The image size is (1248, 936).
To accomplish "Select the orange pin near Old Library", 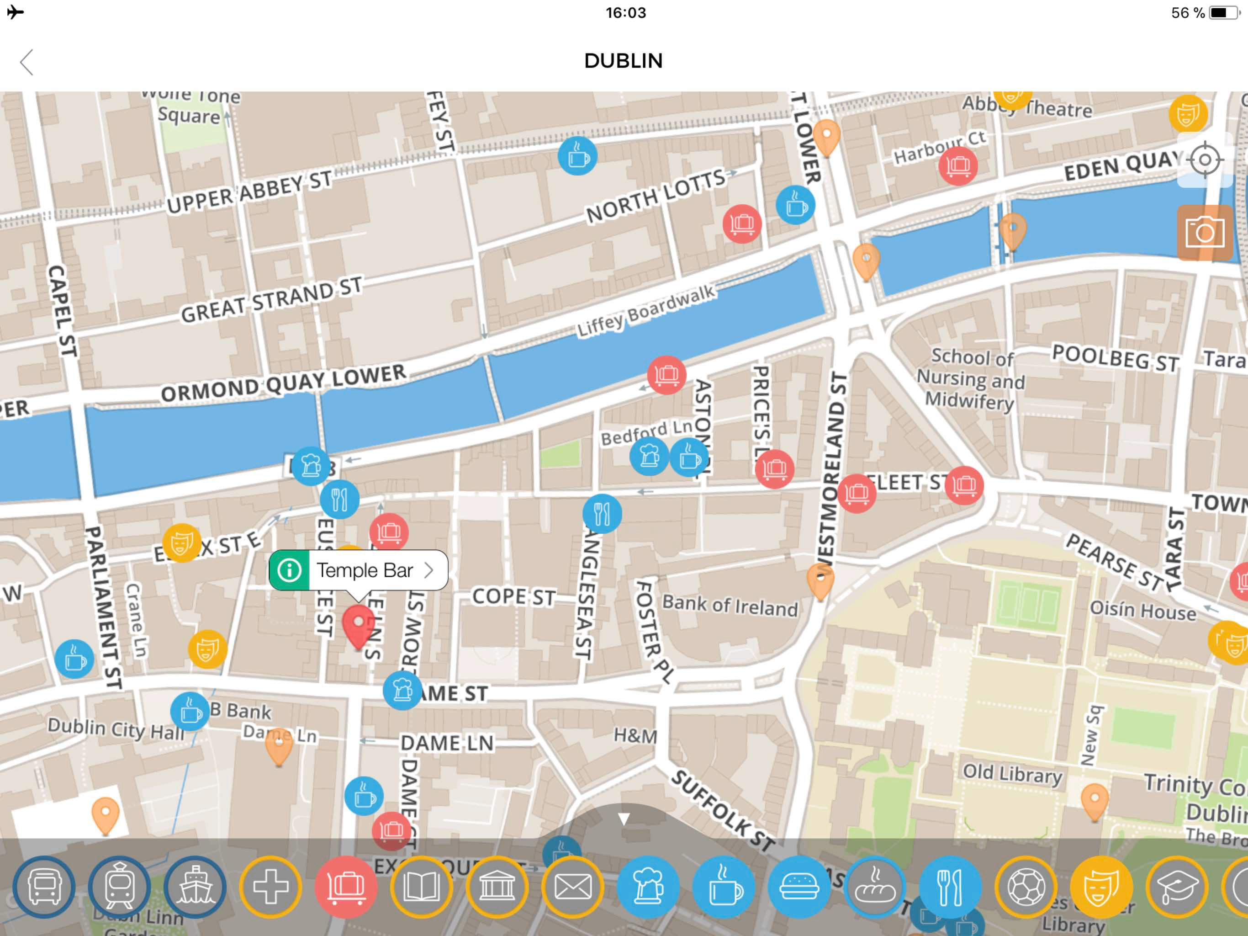I will 1095,802.
